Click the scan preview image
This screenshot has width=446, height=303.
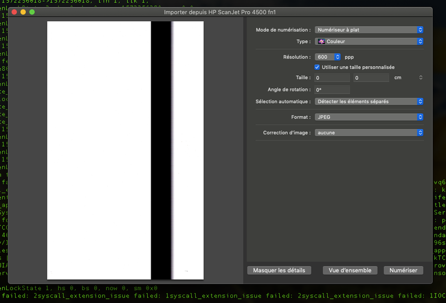[125, 150]
